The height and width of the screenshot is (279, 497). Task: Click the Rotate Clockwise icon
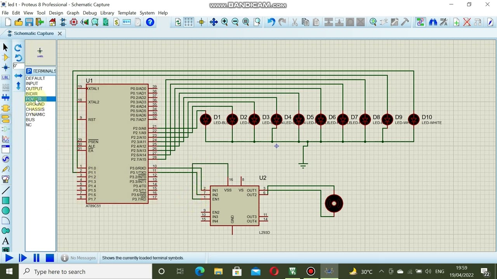[18, 48]
